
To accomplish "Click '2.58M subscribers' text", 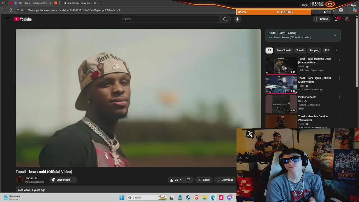I will pos(34,182).
